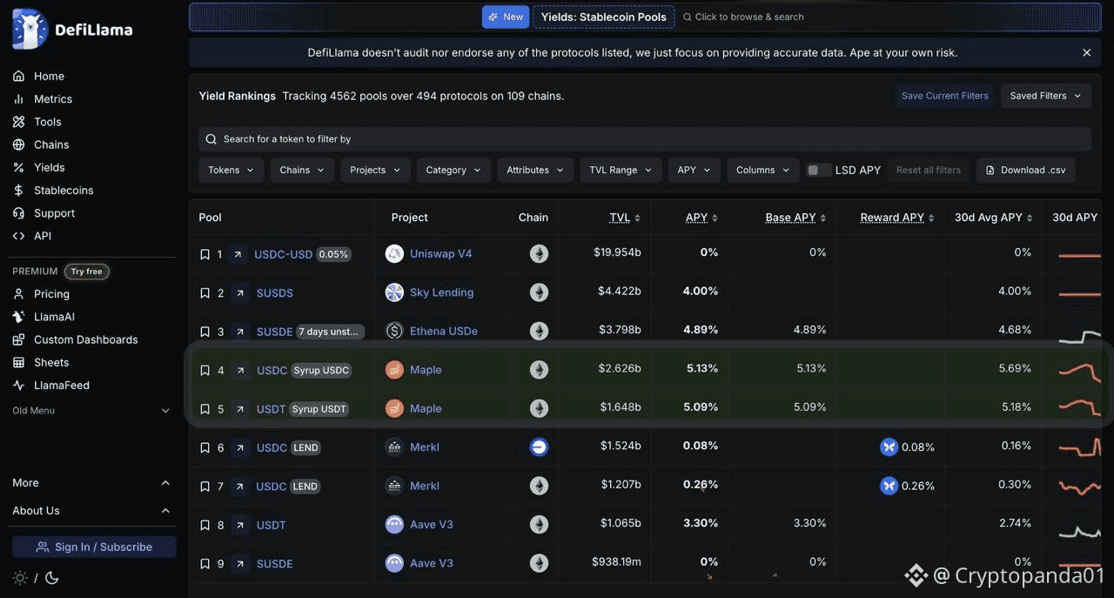Open the Columns dropdown

(762, 170)
